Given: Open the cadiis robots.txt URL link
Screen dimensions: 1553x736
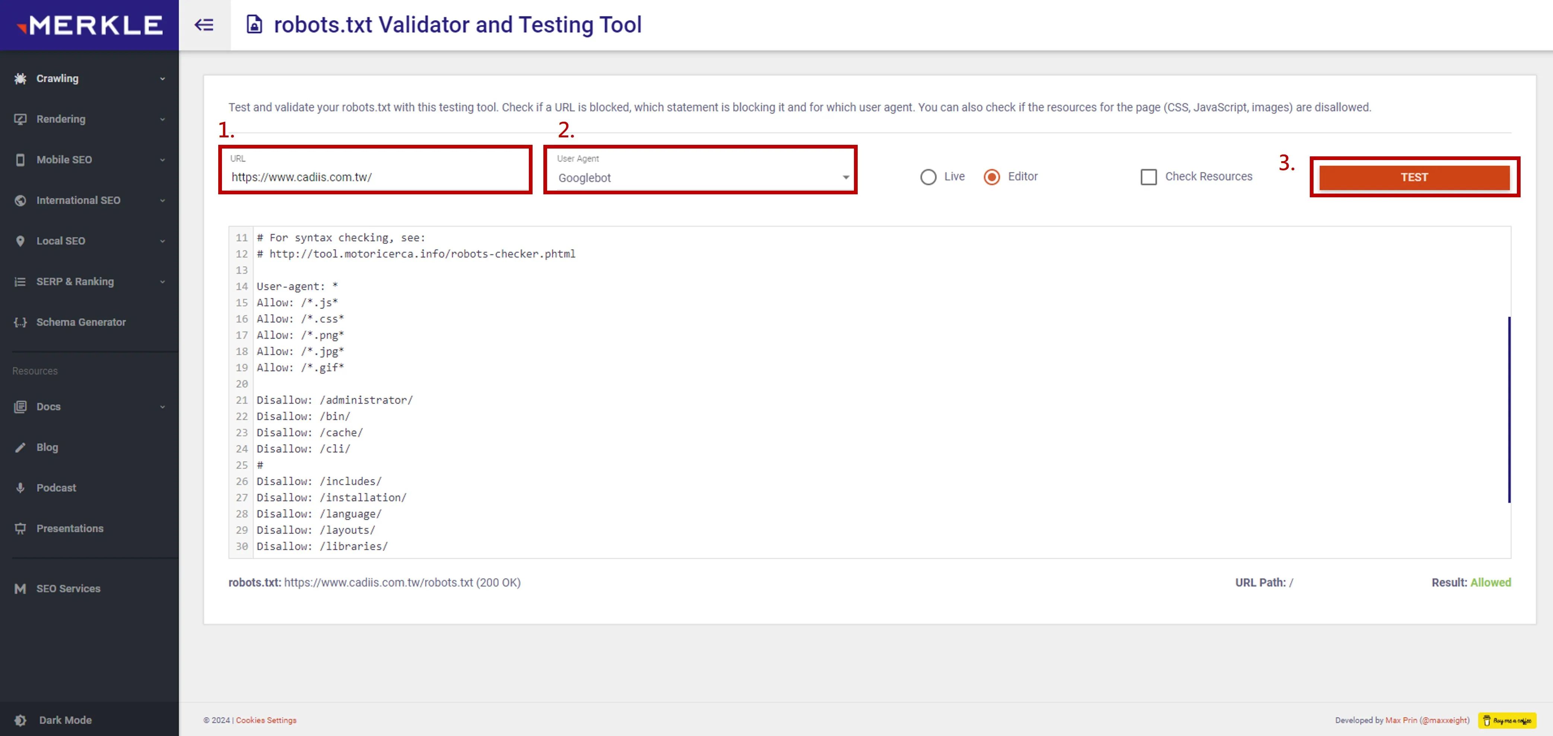Looking at the screenshot, I should [379, 582].
